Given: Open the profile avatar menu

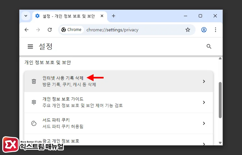Looking at the screenshot, I should 204,30.
